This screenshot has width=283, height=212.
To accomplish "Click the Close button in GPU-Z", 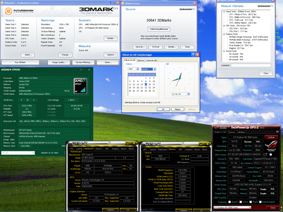I will click(x=273, y=207).
